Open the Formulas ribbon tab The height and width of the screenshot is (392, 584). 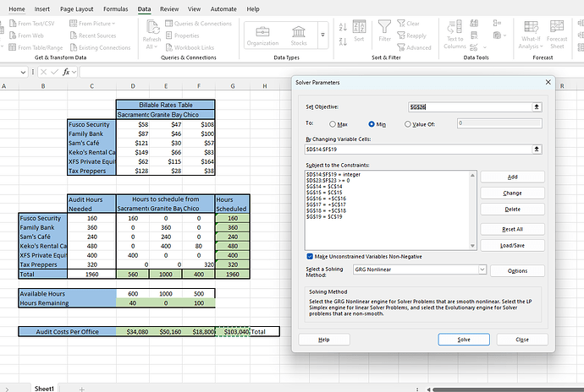tap(115, 8)
